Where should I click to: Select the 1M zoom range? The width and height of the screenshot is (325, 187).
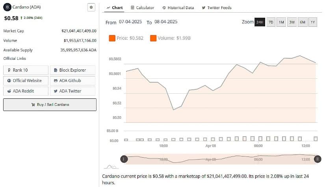281,22
